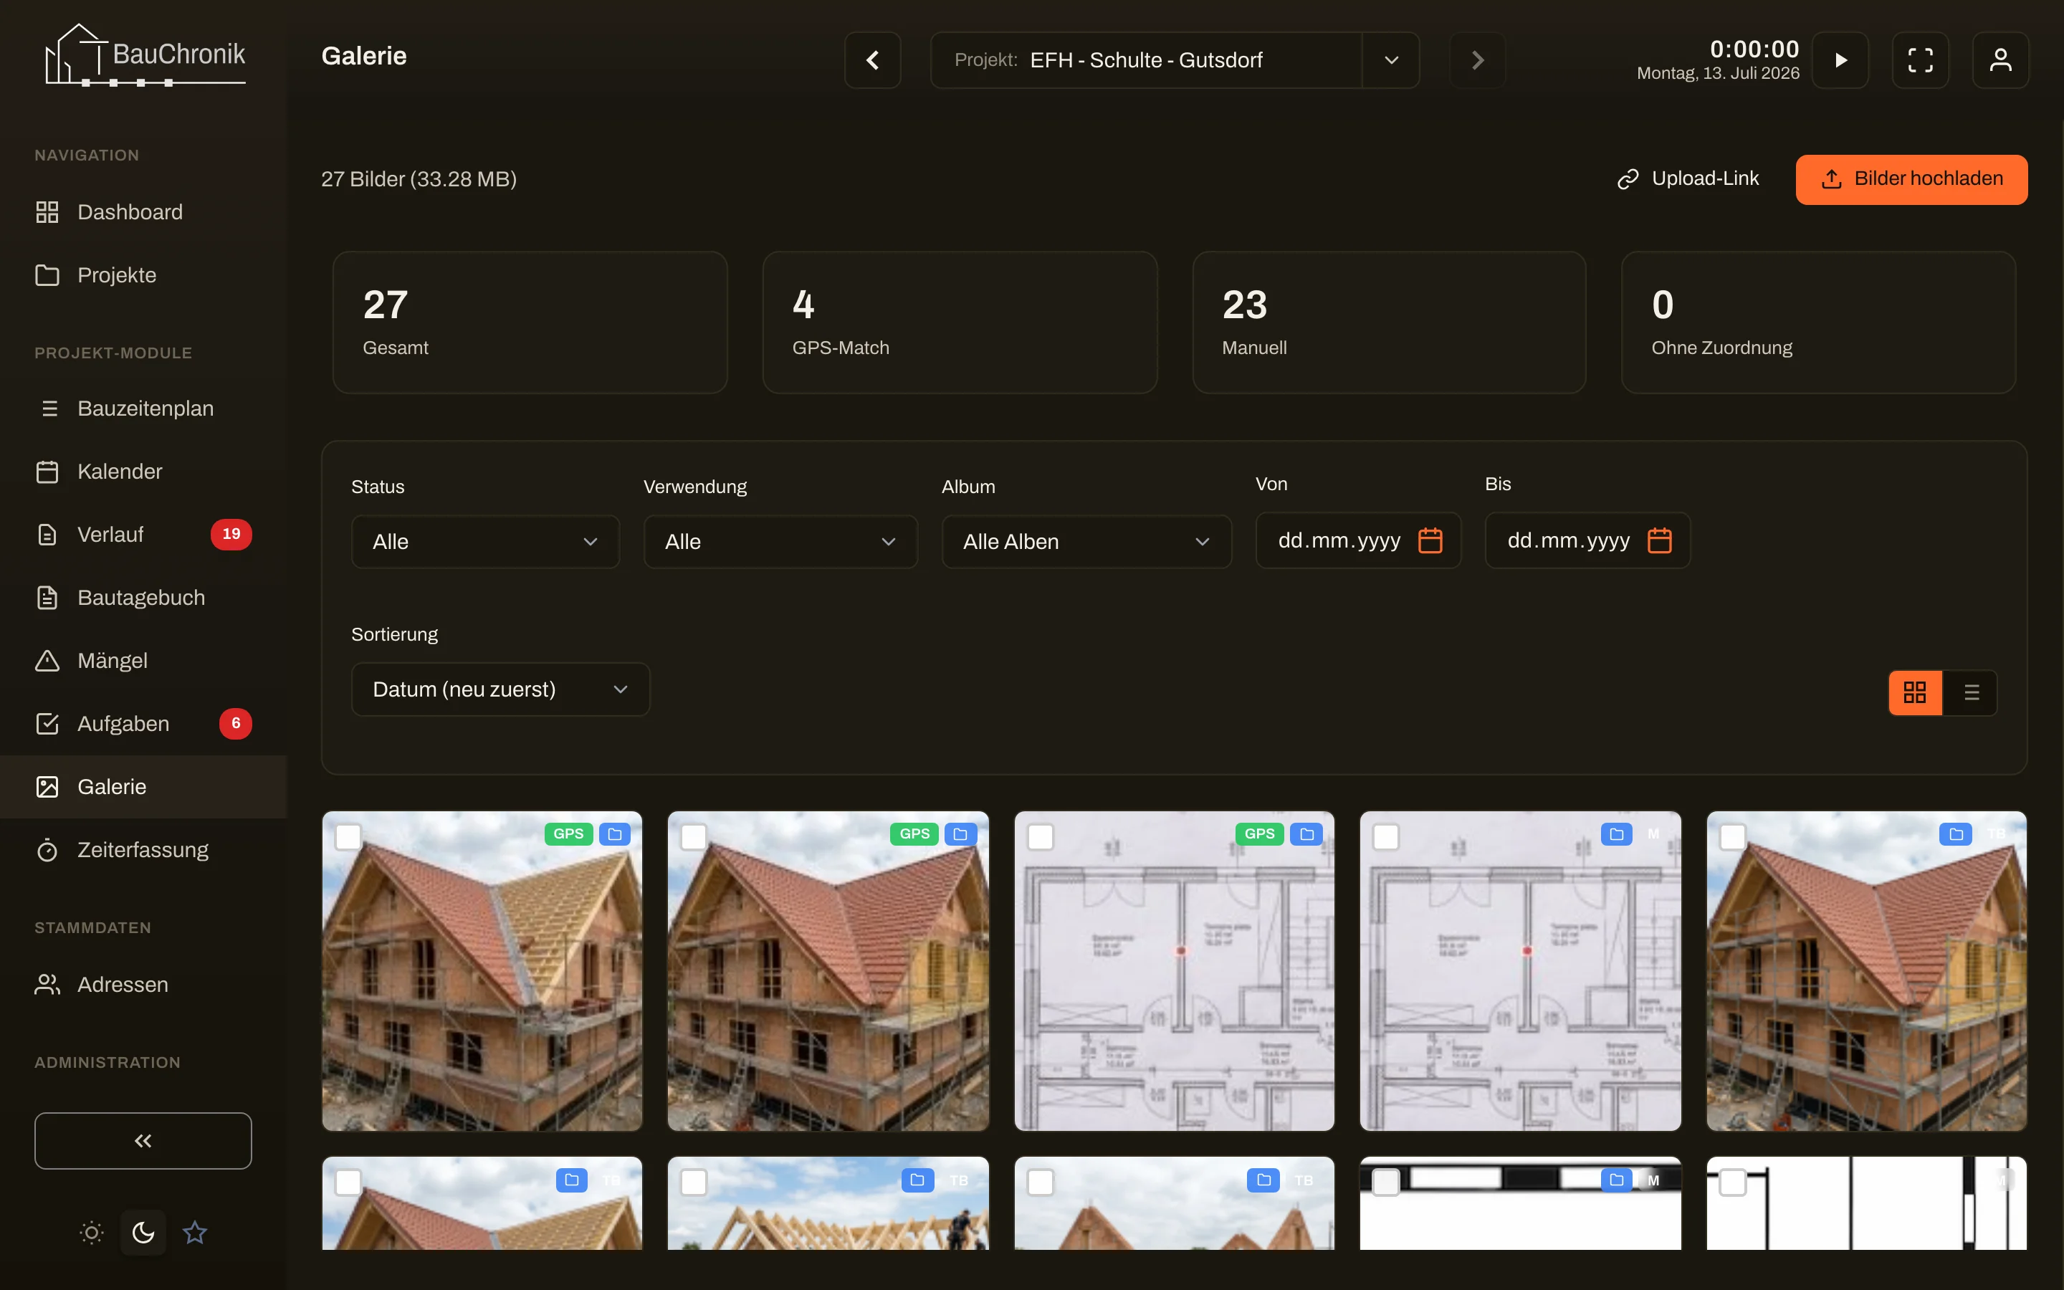Viewport: 2064px width, 1290px height.
Task: Open the Upload-Link option
Action: (x=1688, y=178)
